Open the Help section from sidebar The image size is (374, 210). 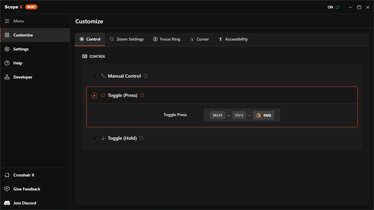coord(17,63)
